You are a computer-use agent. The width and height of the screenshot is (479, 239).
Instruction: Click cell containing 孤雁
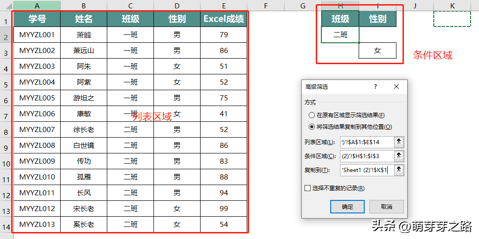coord(83,177)
